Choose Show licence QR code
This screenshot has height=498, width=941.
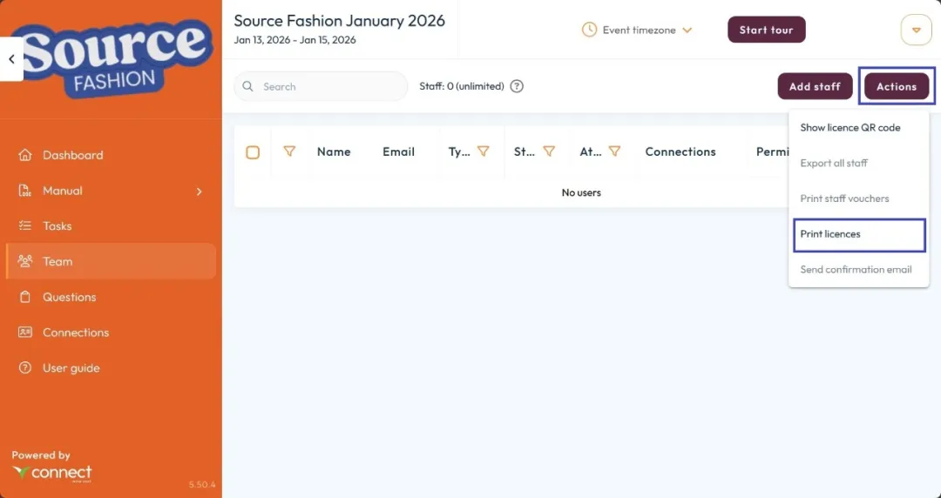point(850,127)
